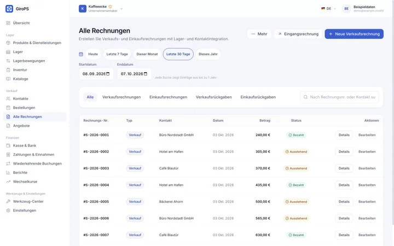Click invoice number #S-2026-0003

(x=96, y=168)
